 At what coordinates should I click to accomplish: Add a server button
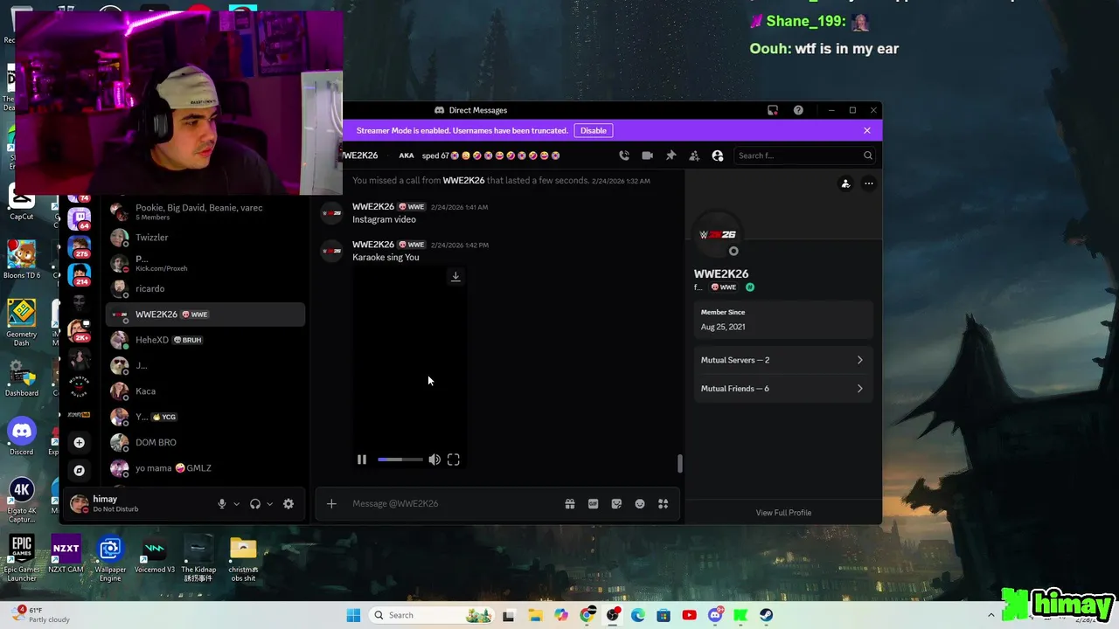pyautogui.click(x=79, y=443)
